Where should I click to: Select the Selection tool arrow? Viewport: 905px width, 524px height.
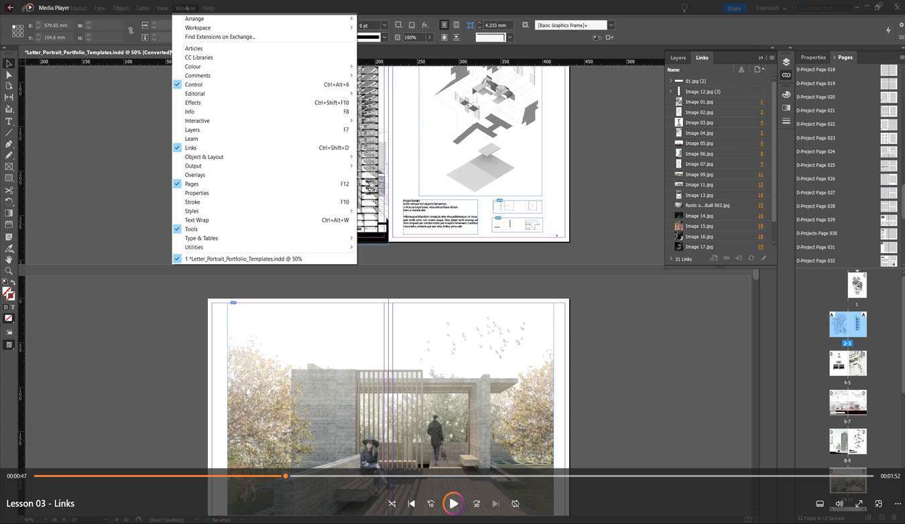click(9, 64)
